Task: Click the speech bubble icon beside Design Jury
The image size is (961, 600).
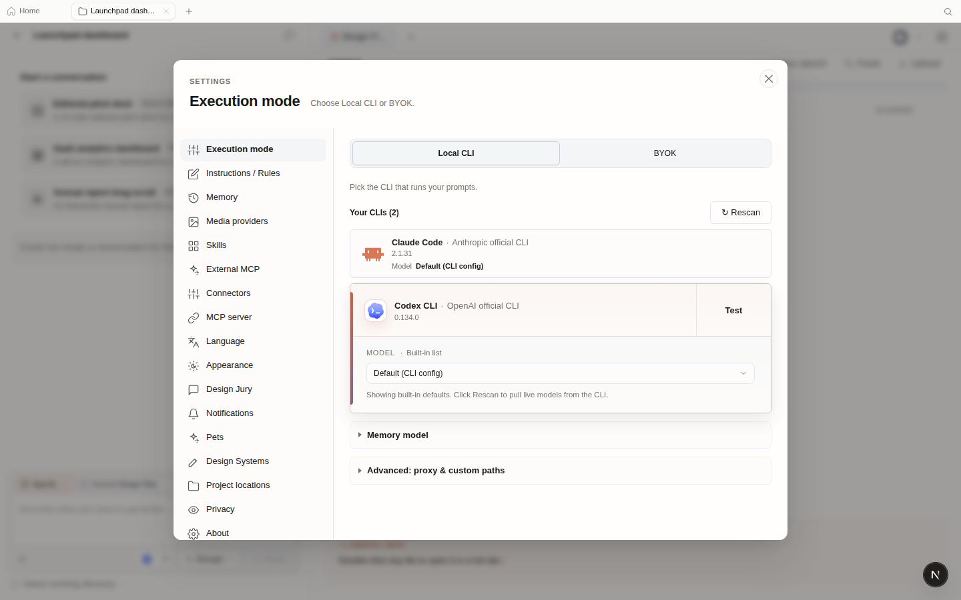Action: click(194, 389)
